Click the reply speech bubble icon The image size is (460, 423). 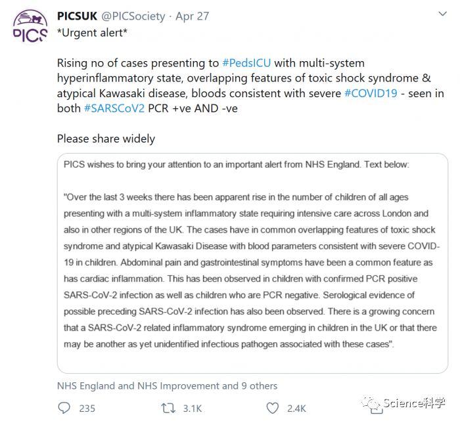[x=64, y=409]
